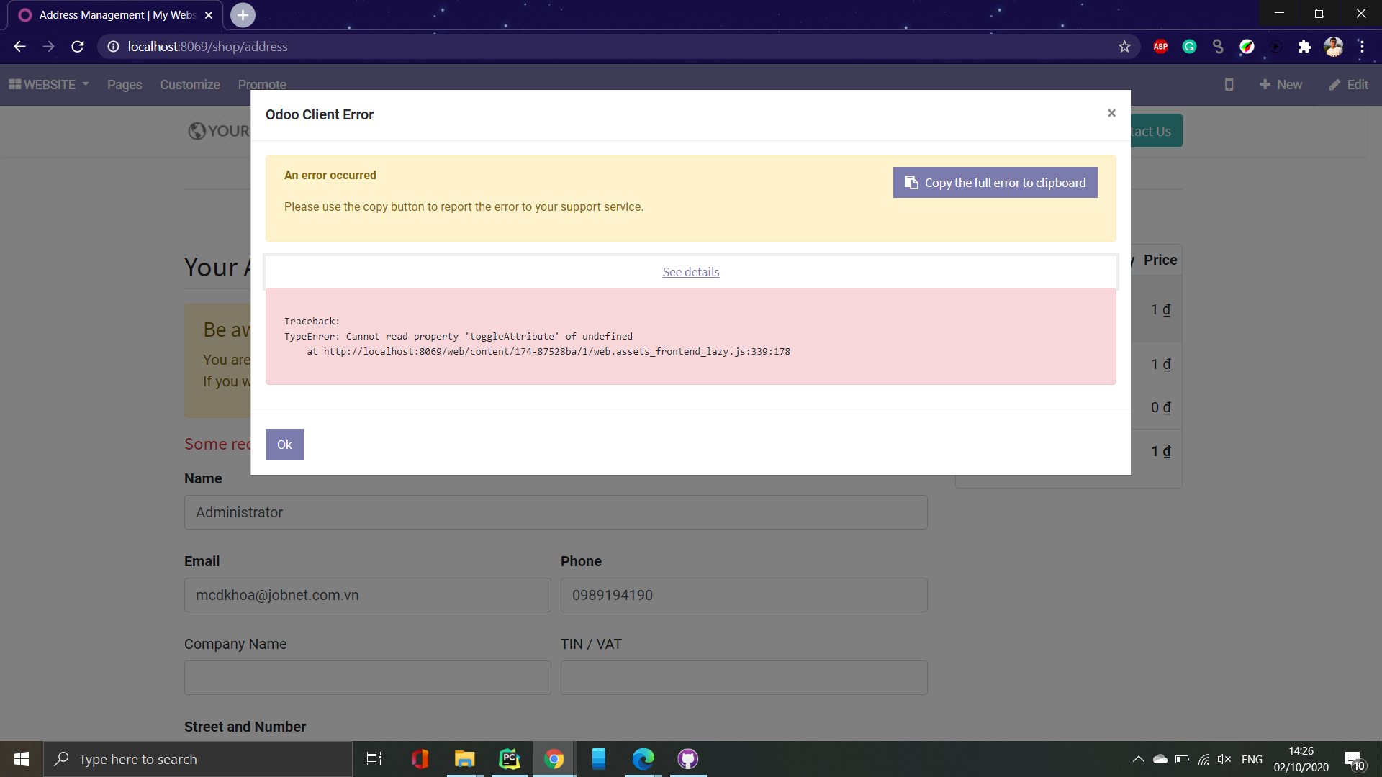Expand the See details link
Image resolution: width=1382 pixels, height=777 pixels.
pos(691,272)
